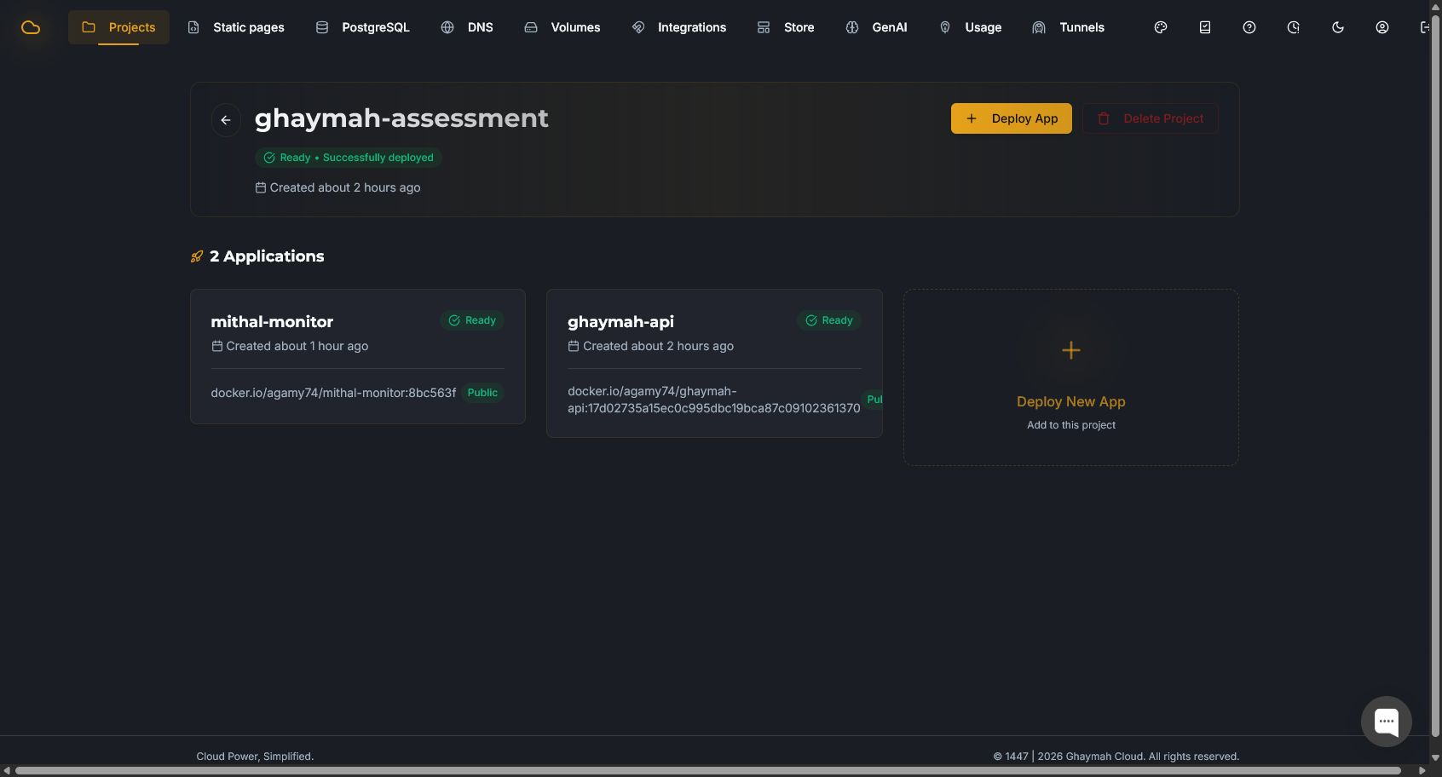Click the horizontal scrollbar at the bottom

point(708,771)
